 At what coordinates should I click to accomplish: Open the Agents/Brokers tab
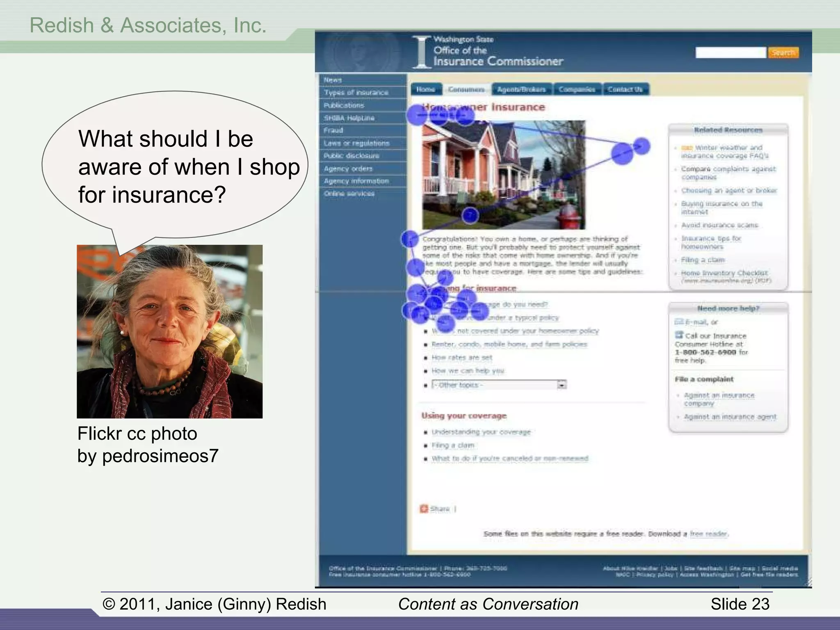(x=521, y=89)
